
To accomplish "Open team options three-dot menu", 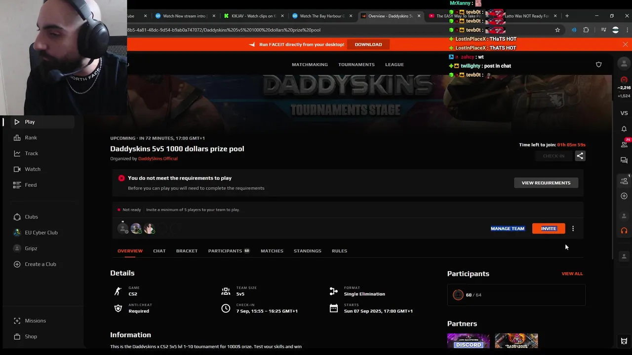I will point(573,229).
